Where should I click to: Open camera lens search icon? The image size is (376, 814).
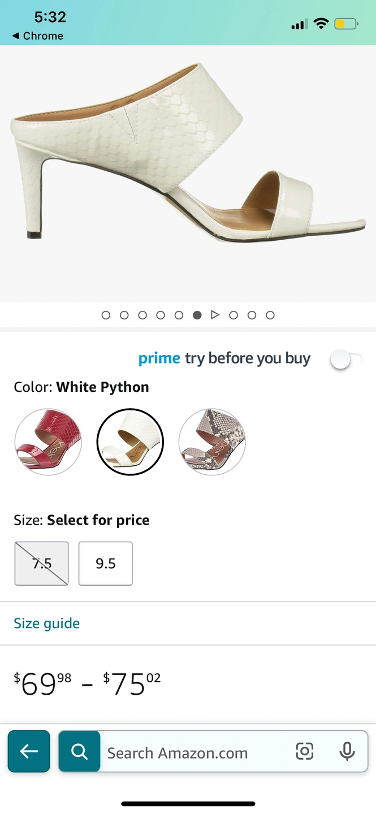pyautogui.click(x=304, y=751)
